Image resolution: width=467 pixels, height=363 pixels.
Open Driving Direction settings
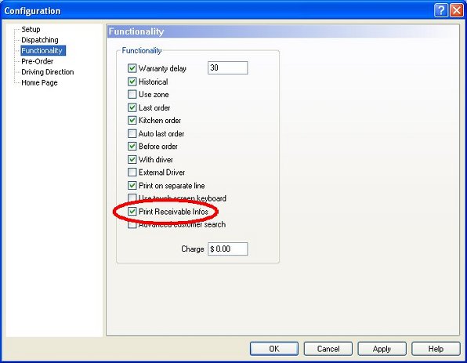47,72
